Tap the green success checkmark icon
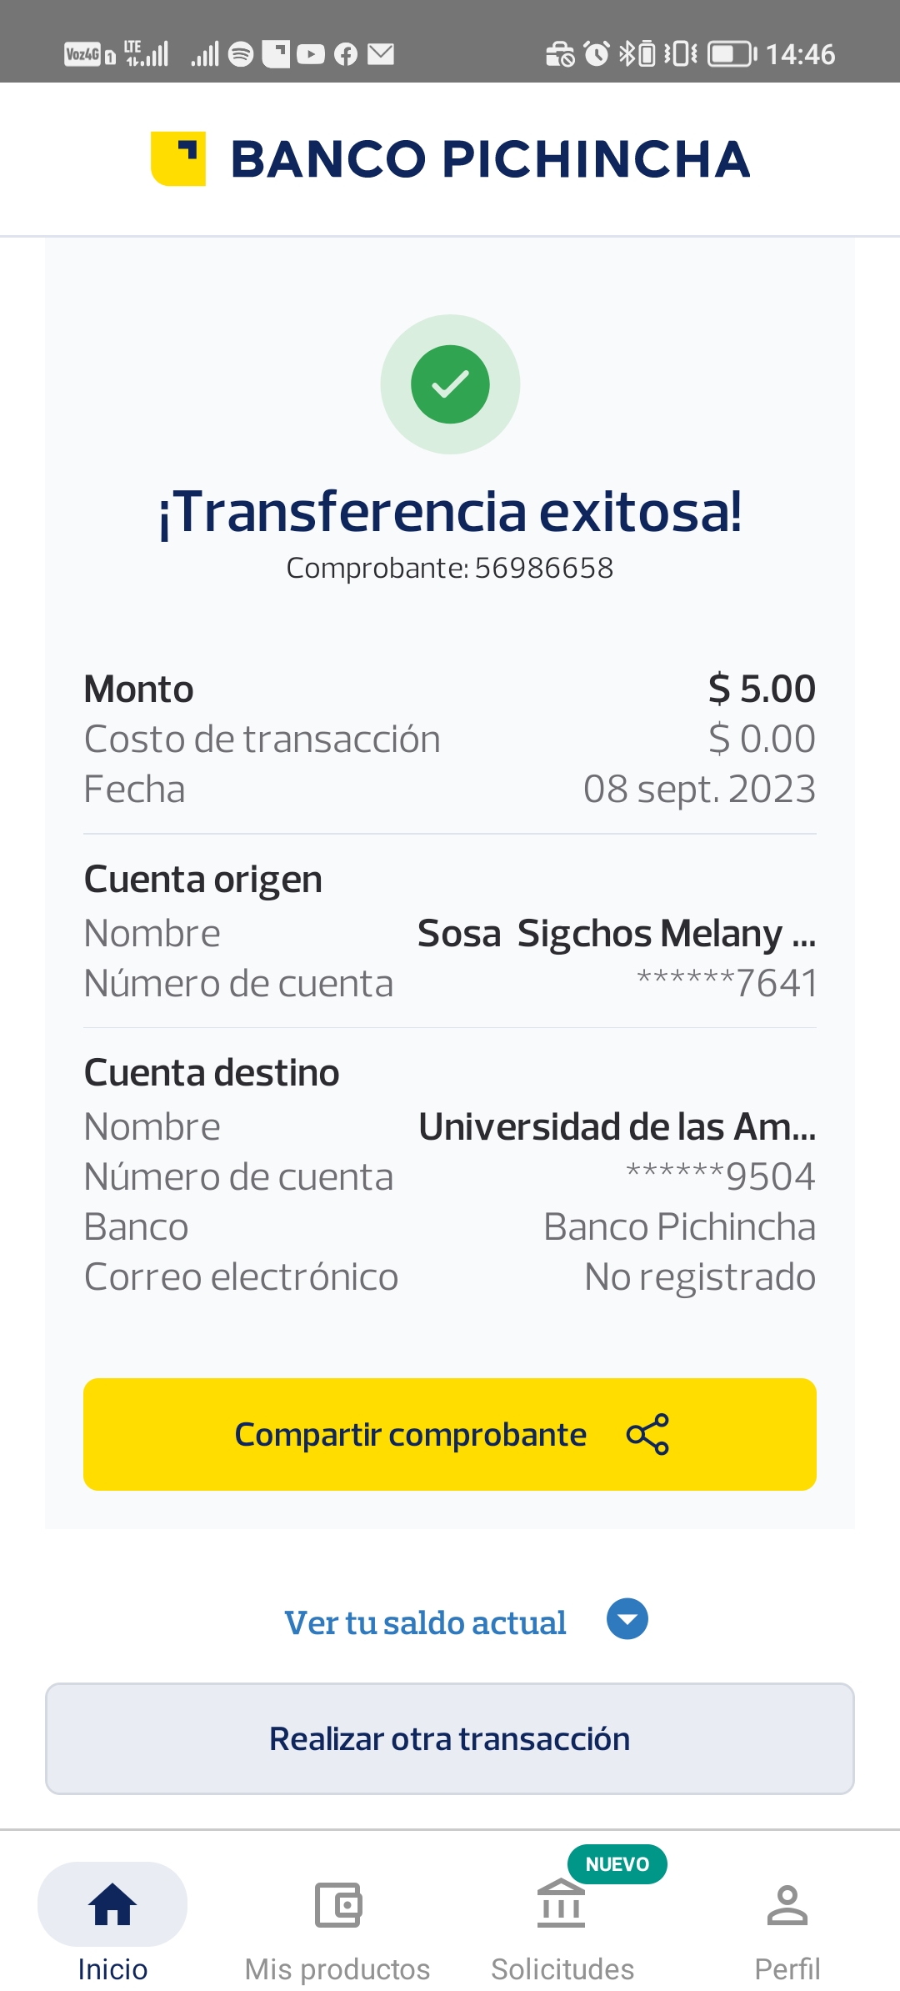Viewport: 900px width, 1991px height. click(450, 384)
